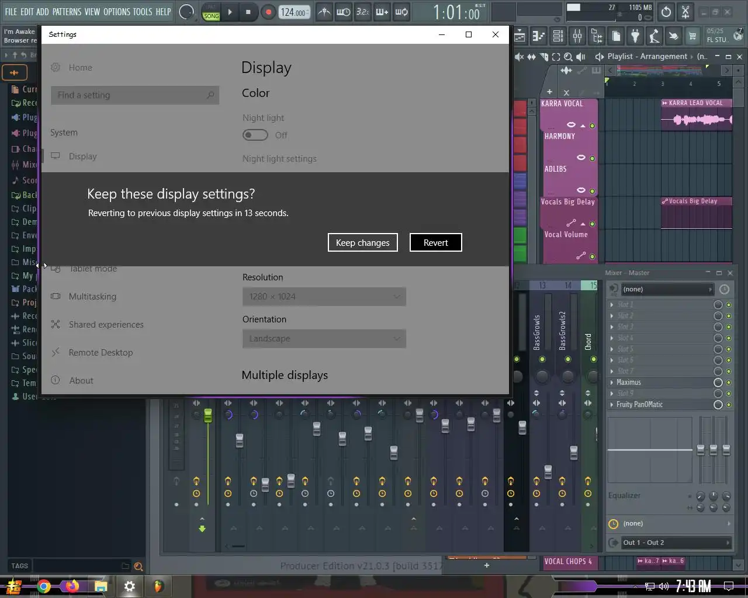Click the waveform icon in the Playlist picker
The width and height of the screenshot is (748, 598).
pos(566,71)
